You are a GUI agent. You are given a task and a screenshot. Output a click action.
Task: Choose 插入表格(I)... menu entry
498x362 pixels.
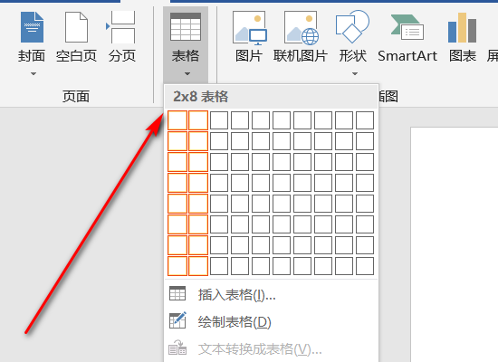[272, 295]
